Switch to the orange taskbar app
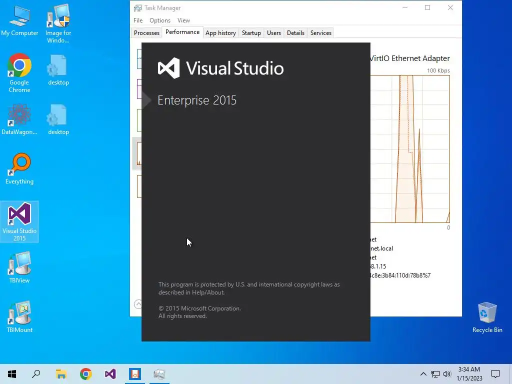The image size is (512, 384). [x=135, y=374]
